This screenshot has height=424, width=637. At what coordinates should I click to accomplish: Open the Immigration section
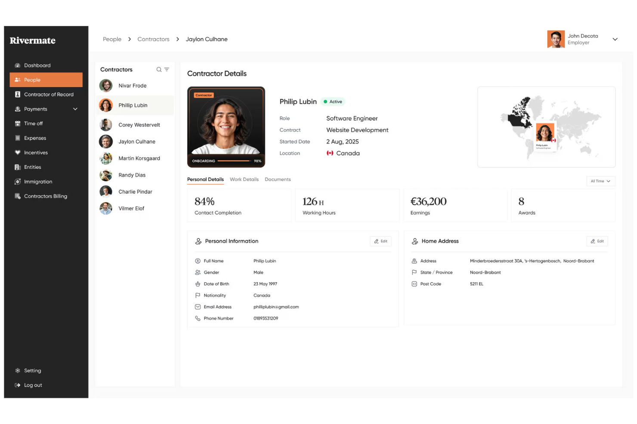[x=37, y=181]
